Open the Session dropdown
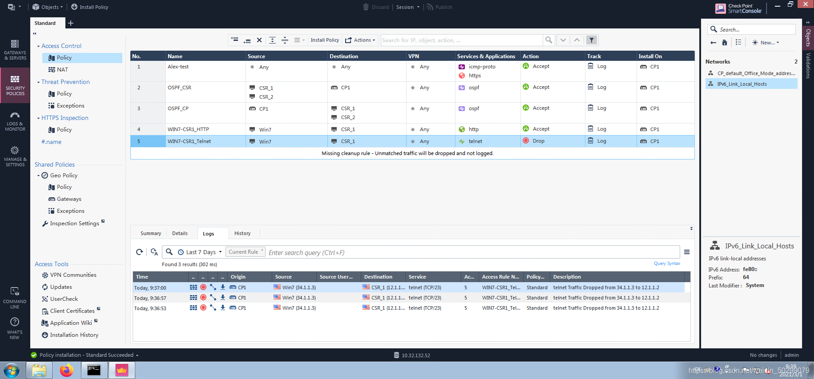 [408, 7]
